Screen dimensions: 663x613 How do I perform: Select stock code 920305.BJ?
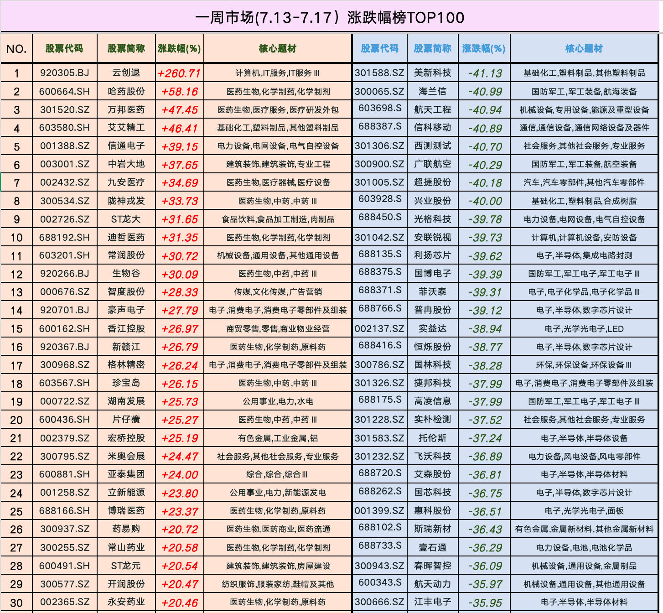[65, 73]
